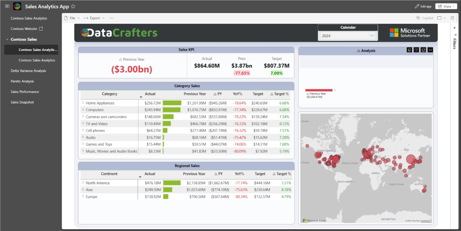Expand the Games and Toys row
The width and height of the screenshot is (461, 231).
(83, 144)
